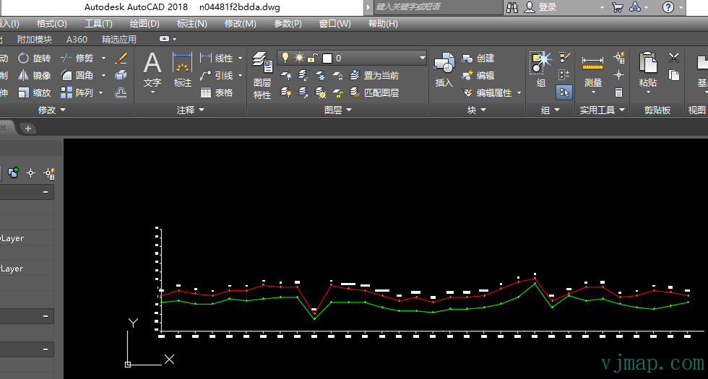Expand the Modify (修改) panel

pos(51,110)
